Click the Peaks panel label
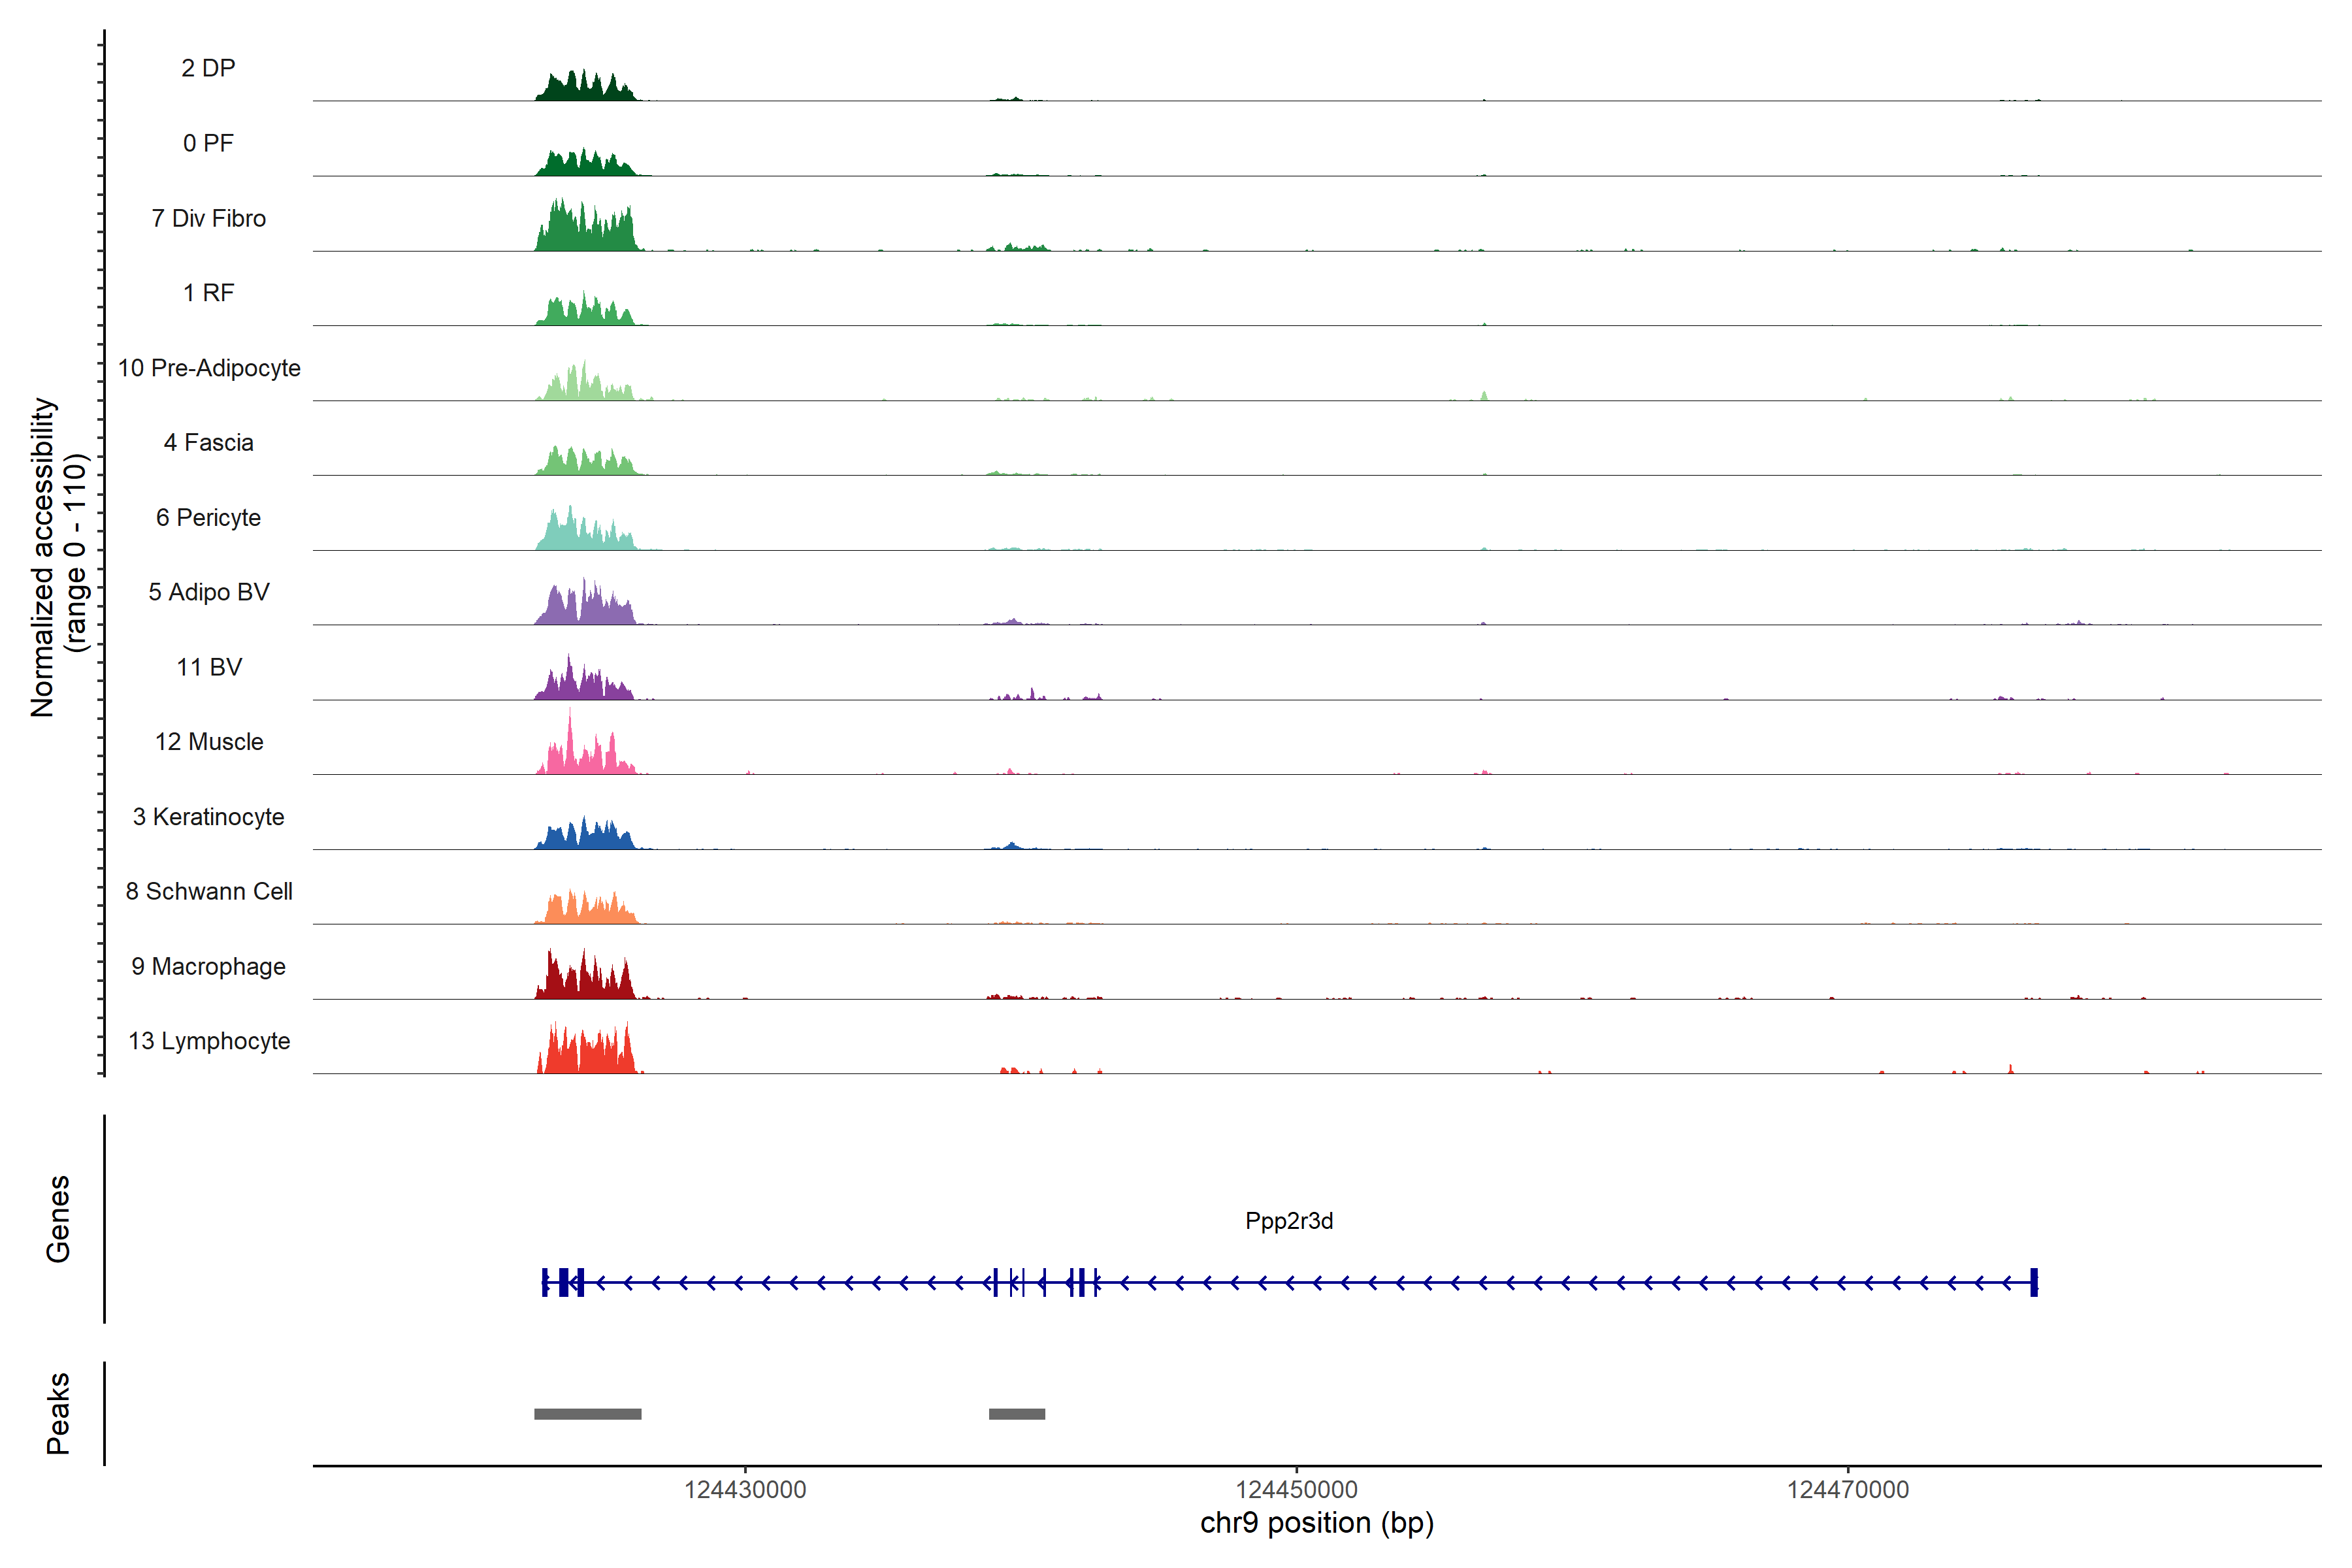The image size is (2352, 1568). tap(58, 1412)
